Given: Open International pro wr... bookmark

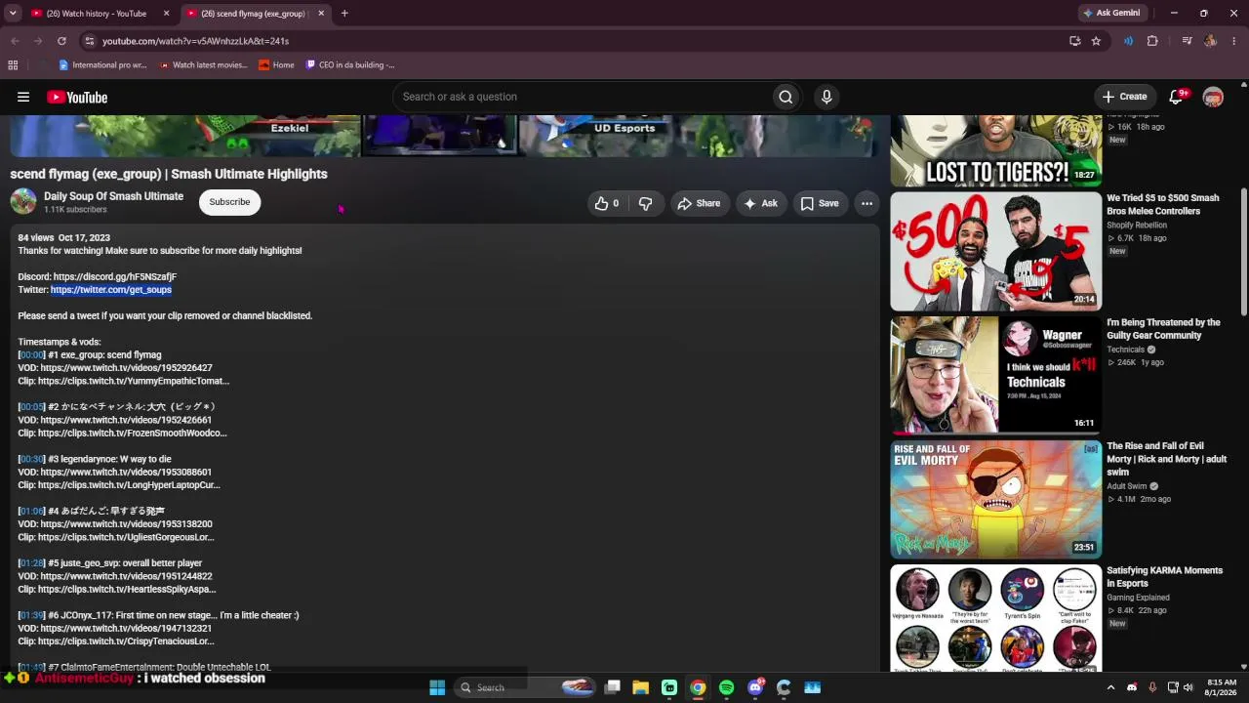Looking at the screenshot, I should click(x=102, y=65).
